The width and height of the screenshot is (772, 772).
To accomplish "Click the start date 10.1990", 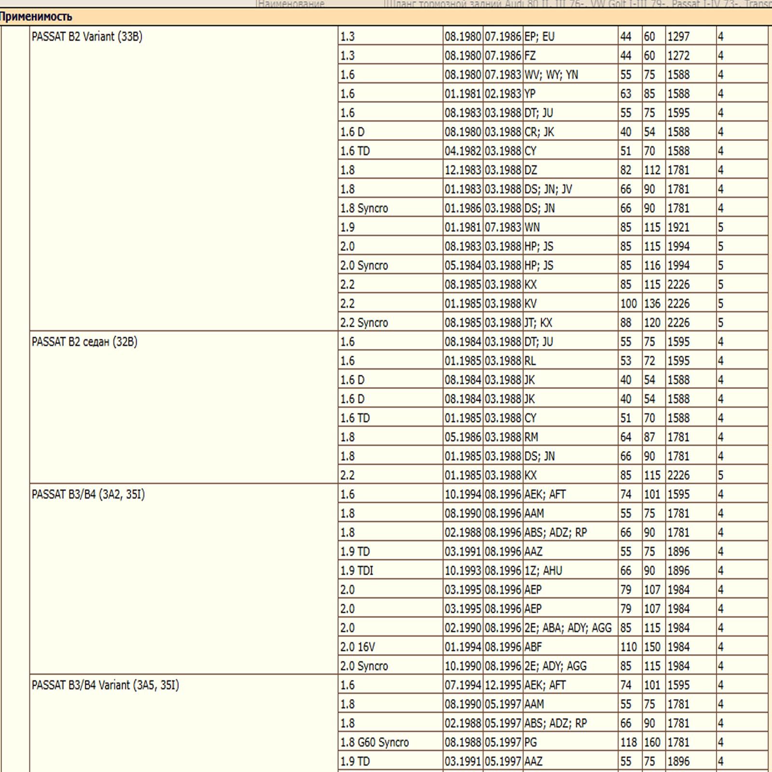I will pyautogui.click(x=463, y=666).
